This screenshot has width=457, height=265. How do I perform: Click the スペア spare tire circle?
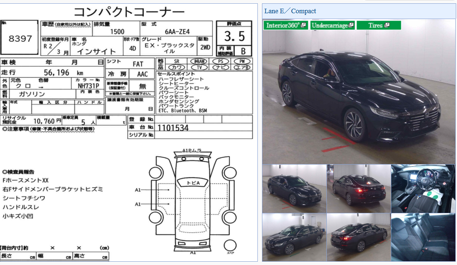pyautogui.click(x=230, y=246)
